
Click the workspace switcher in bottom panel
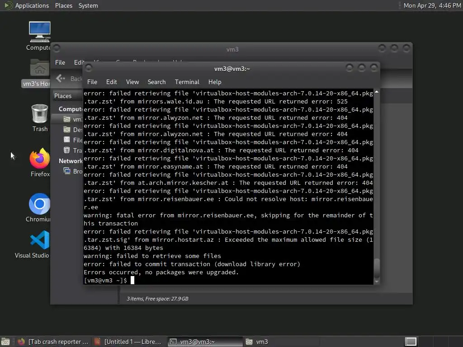411,342
